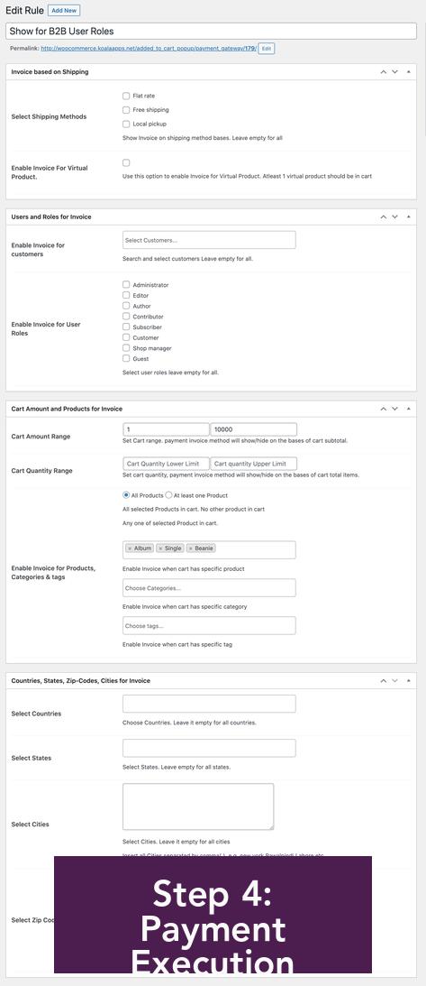426x986 pixels.
Task: Check the Guest role
Action: 126,358
